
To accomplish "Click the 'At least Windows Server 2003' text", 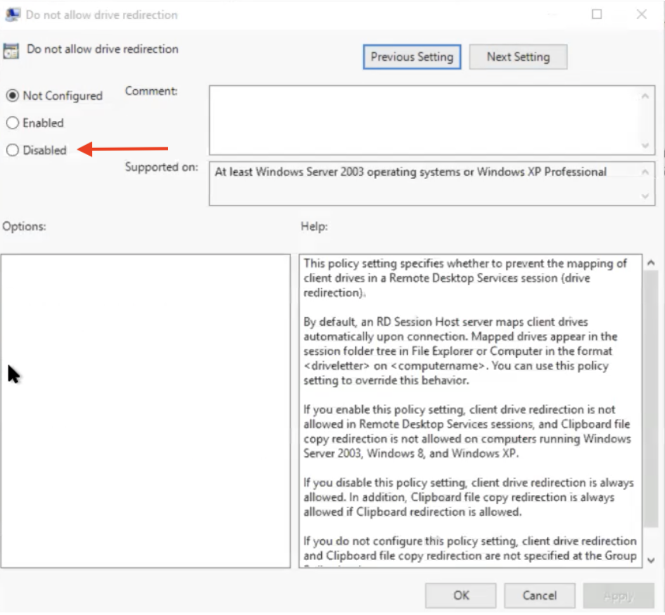I will point(410,172).
